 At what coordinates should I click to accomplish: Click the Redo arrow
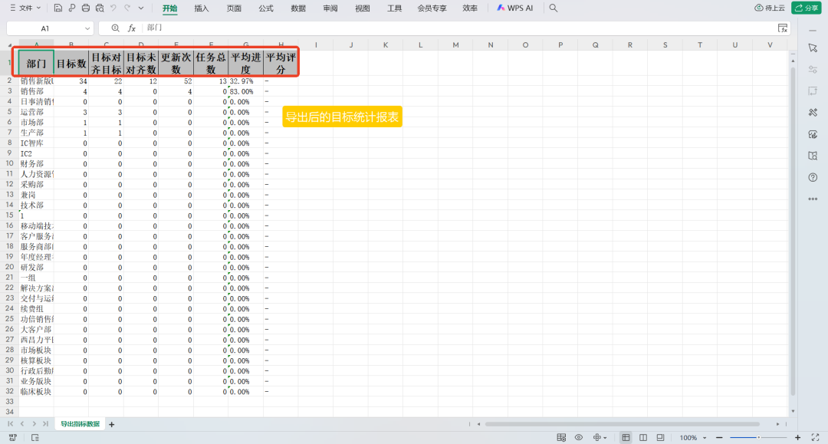[x=127, y=8]
